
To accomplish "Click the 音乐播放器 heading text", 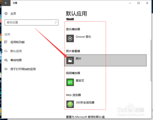I will tap(73, 29).
